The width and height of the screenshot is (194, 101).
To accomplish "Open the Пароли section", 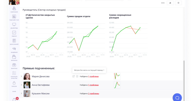I will (14, 84).
